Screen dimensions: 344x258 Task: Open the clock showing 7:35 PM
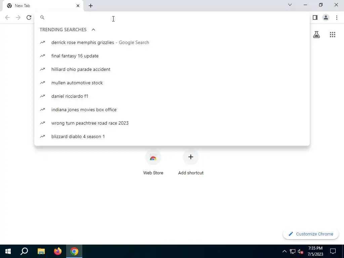coord(315,251)
